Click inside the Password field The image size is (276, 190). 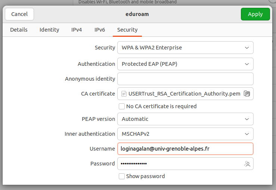pos(179,164)
